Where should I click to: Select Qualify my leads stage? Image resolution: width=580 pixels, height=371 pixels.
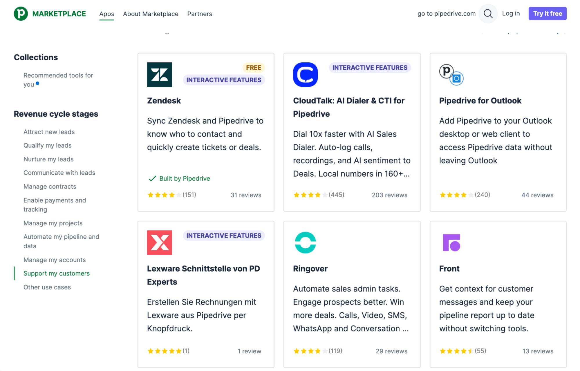click(47, 145)
